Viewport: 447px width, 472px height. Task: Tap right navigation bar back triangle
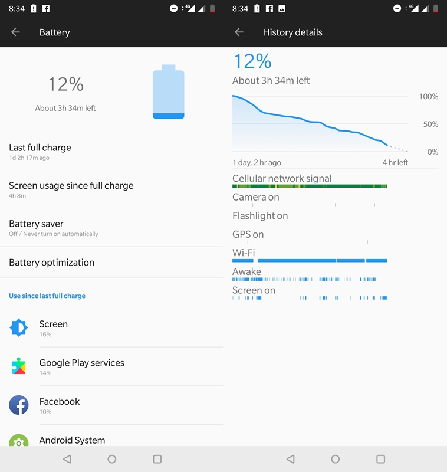pyautogui.click(x=291, y=459)
